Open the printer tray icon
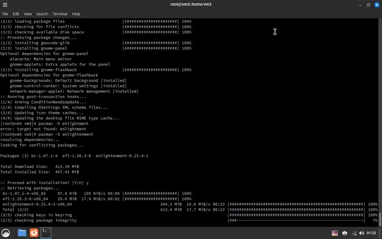 coord(345,233)
